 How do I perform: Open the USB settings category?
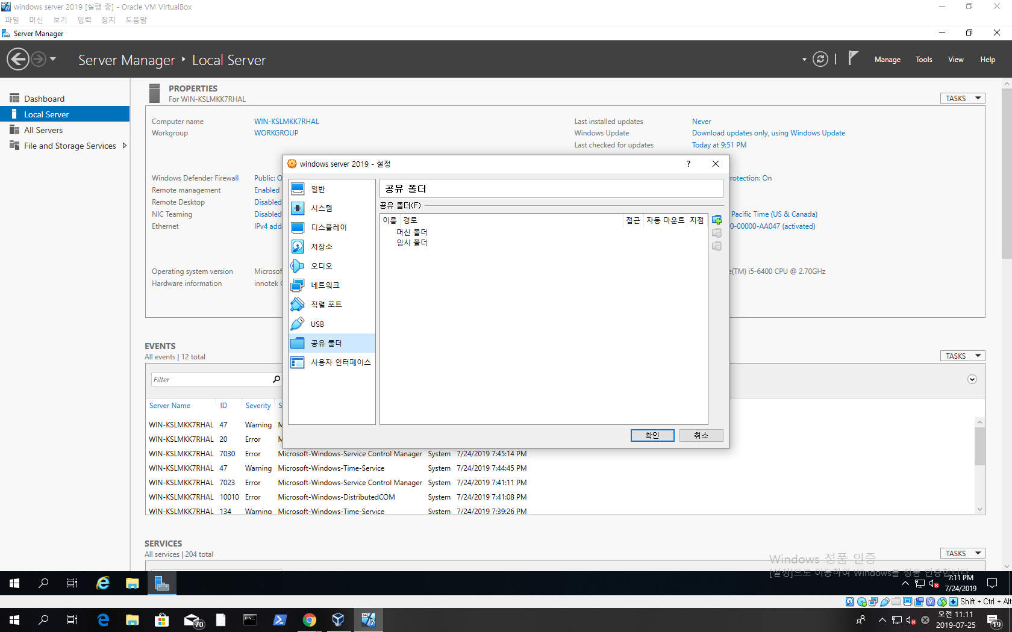click(332, 324)
